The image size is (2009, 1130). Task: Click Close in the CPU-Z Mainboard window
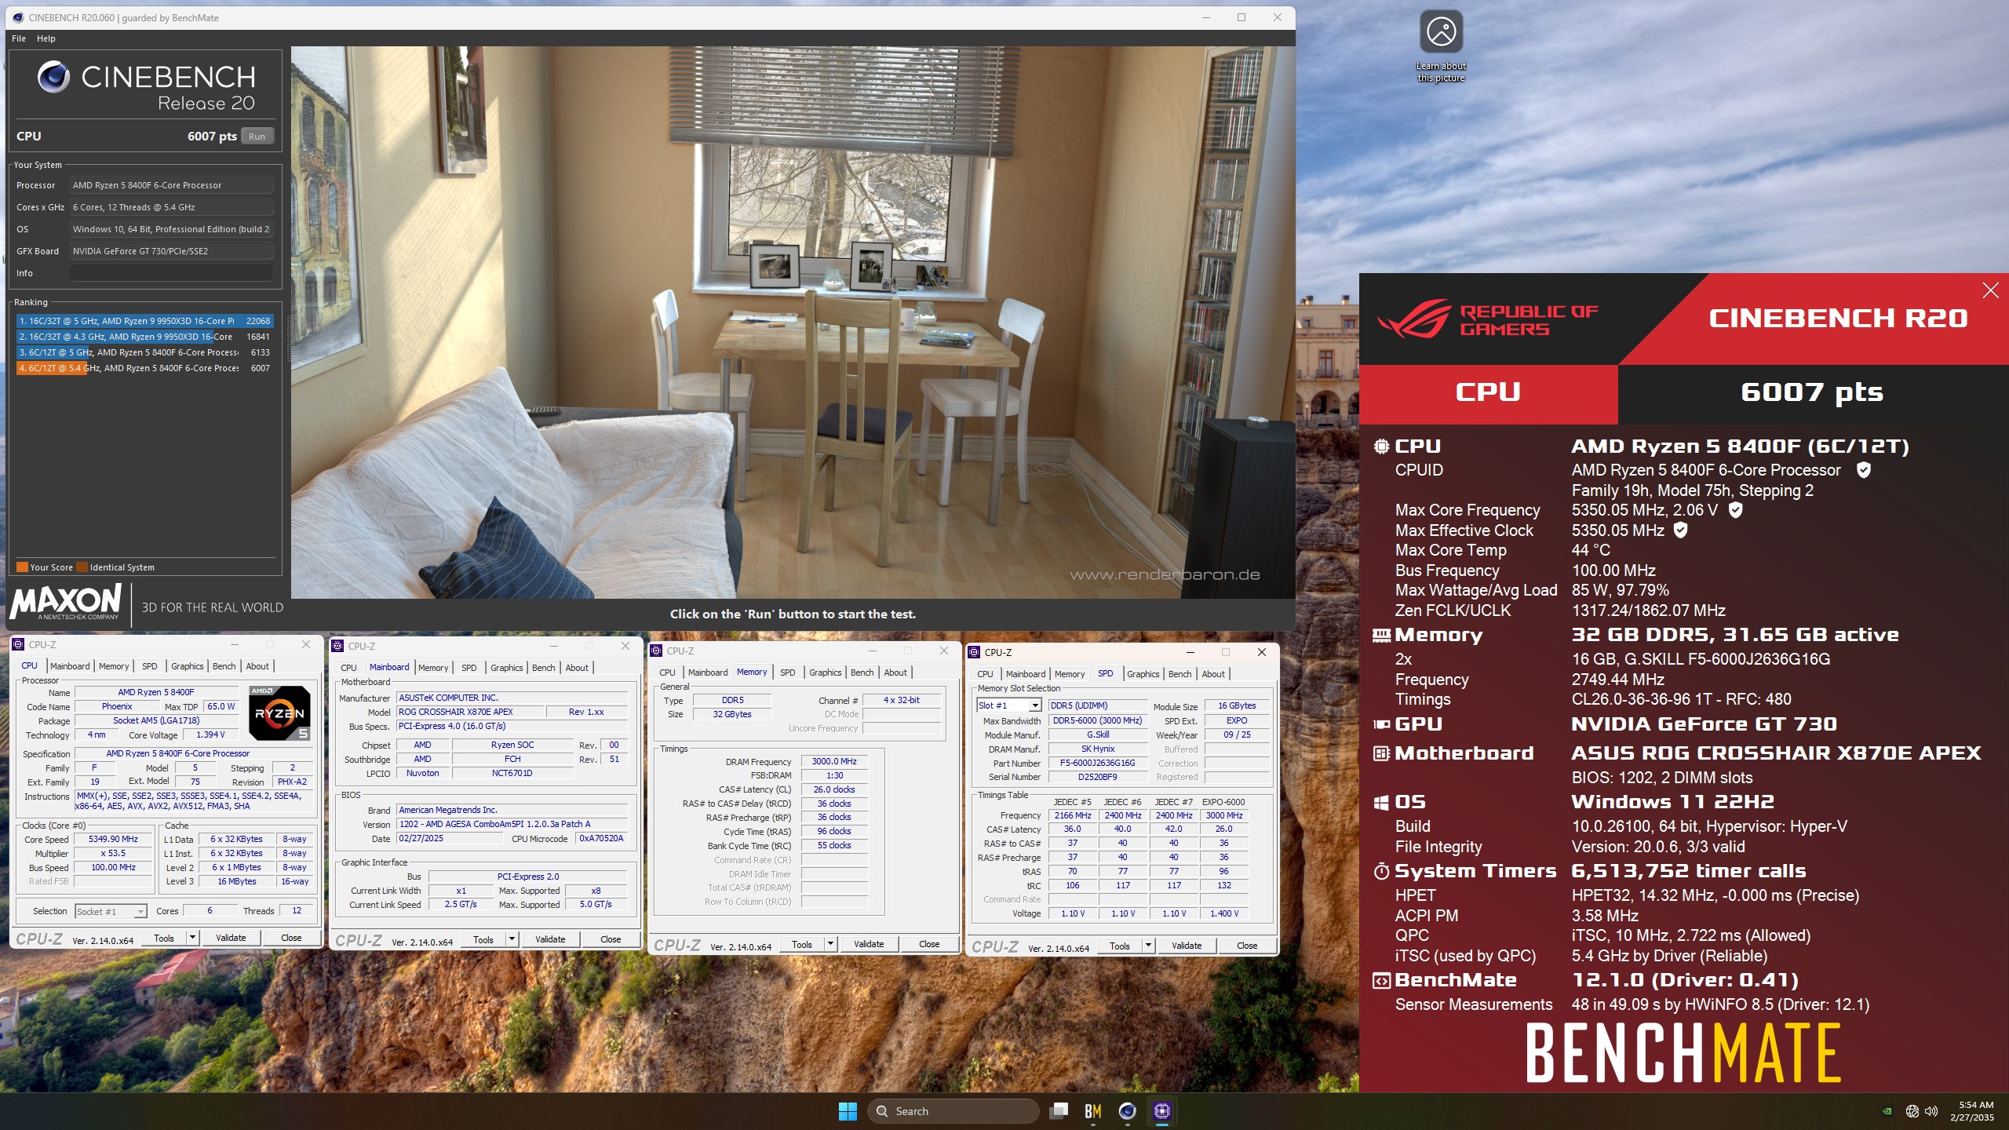[611, 939]
